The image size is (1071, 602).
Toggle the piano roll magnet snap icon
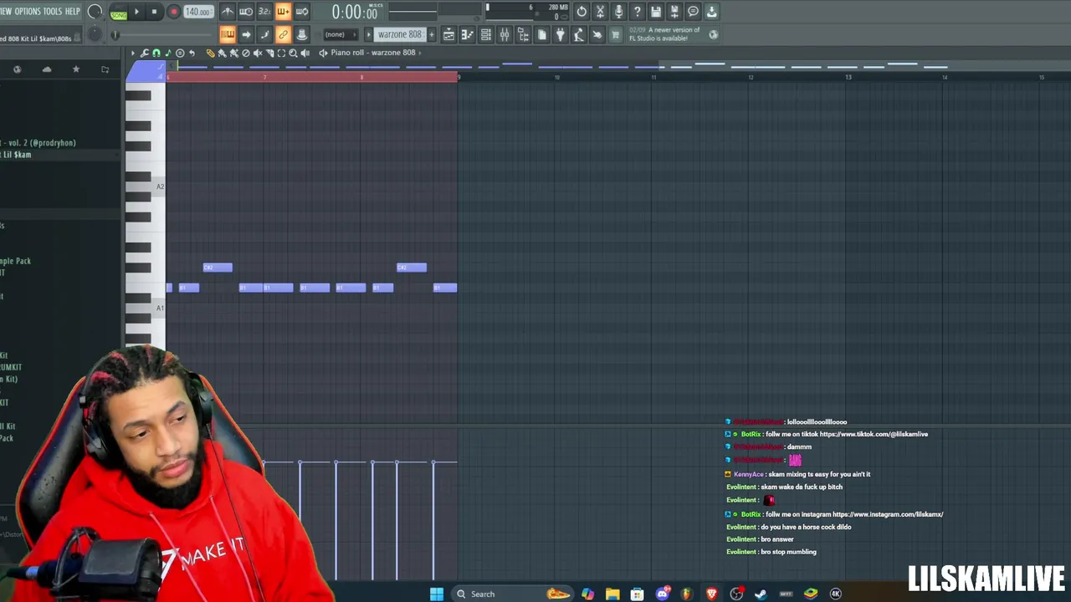click(156, 53)
